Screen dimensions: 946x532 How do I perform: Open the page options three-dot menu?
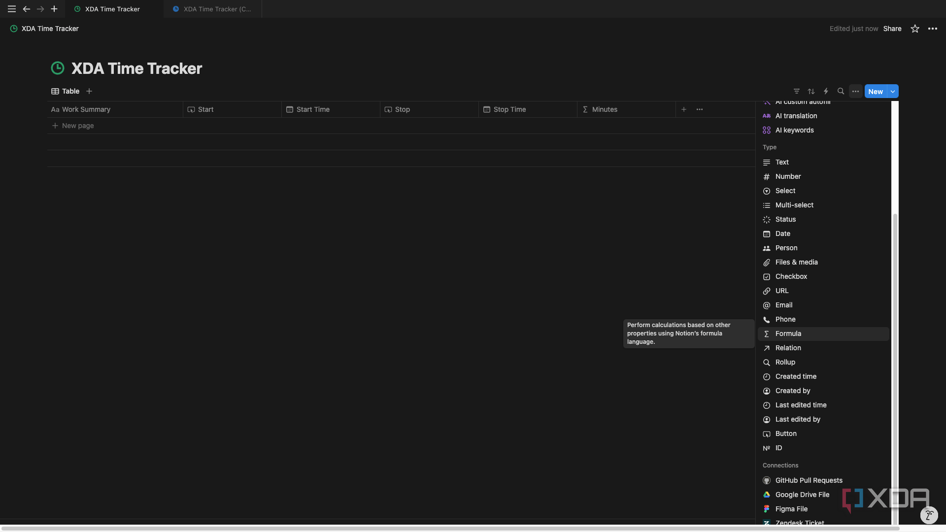click(933, 29)
